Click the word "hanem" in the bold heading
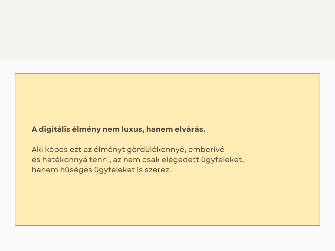The image size is (335, 251). (x=156, y=129)
